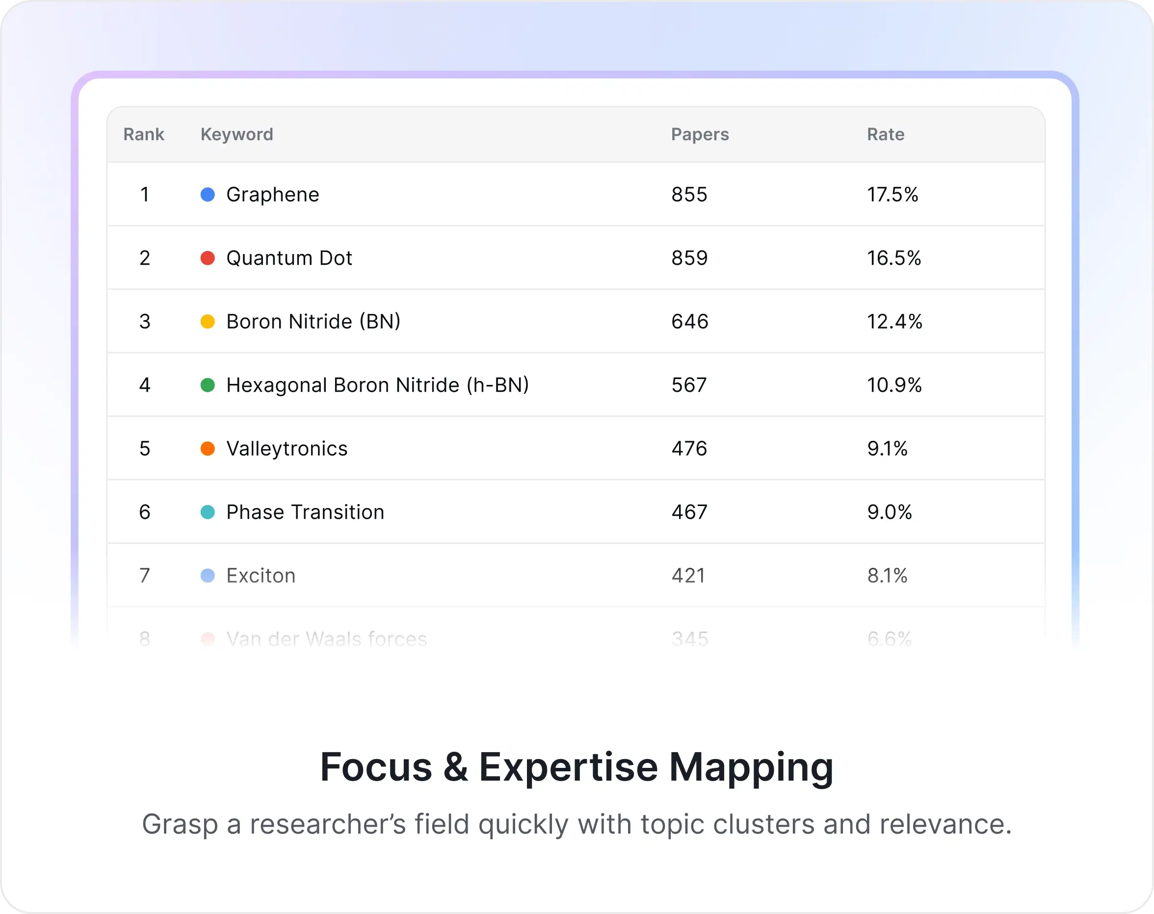Click the red dot beside Quantum Dot
The height and width of the screenshot is (914, 1154).
coord(208,258)
